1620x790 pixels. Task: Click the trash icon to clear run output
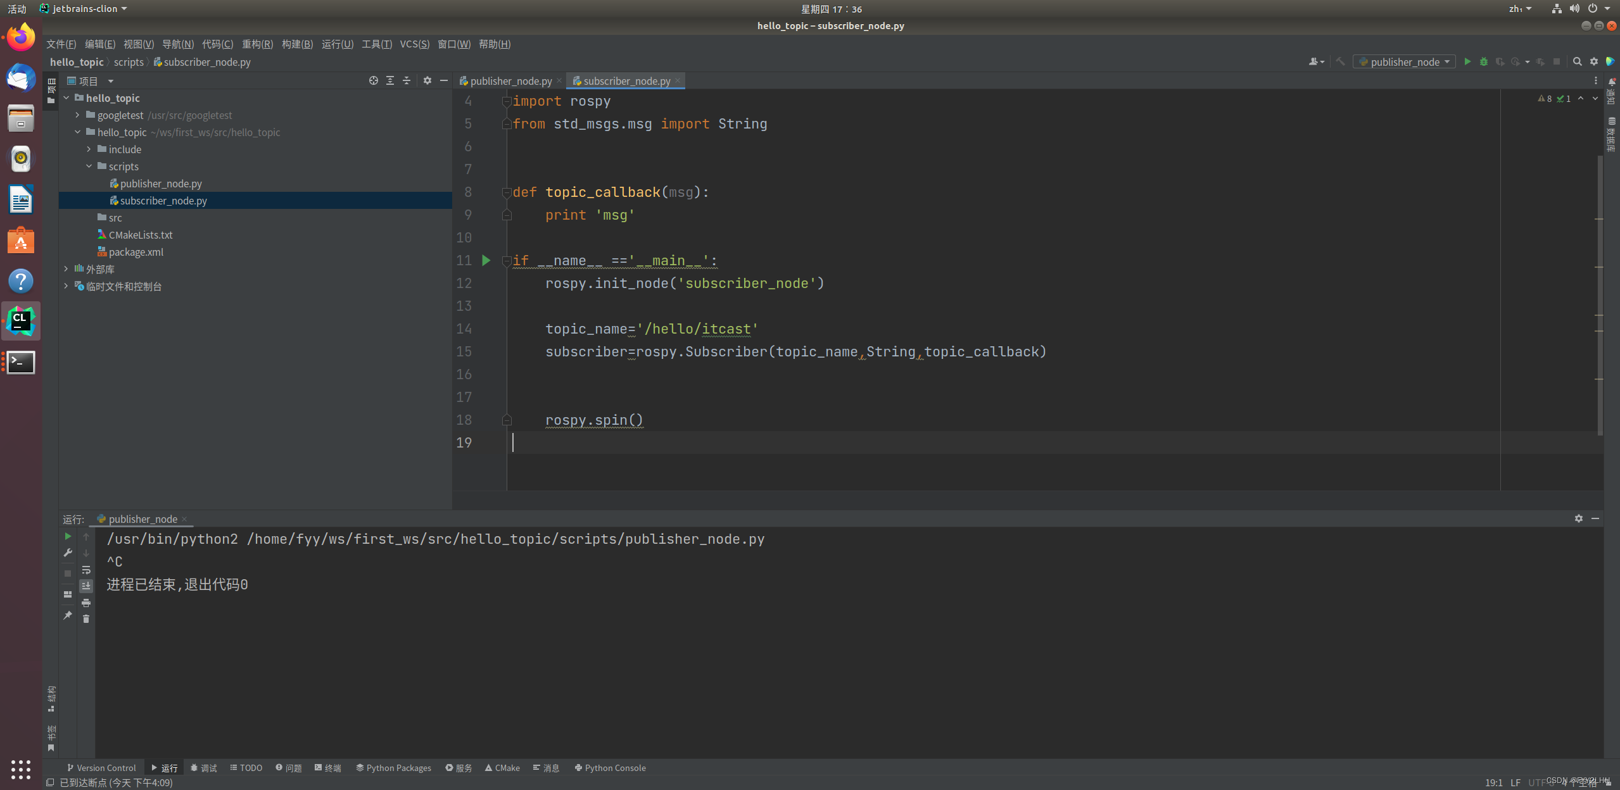coord(86,619)
